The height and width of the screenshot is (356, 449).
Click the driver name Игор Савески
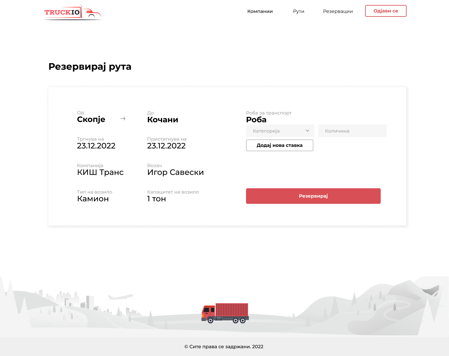pos(175,172)
